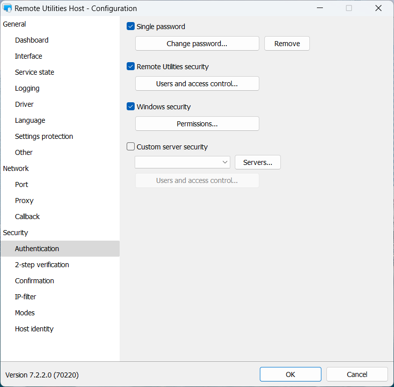Go to 2-step verification settings
The image size is (394, 387).
42,265
